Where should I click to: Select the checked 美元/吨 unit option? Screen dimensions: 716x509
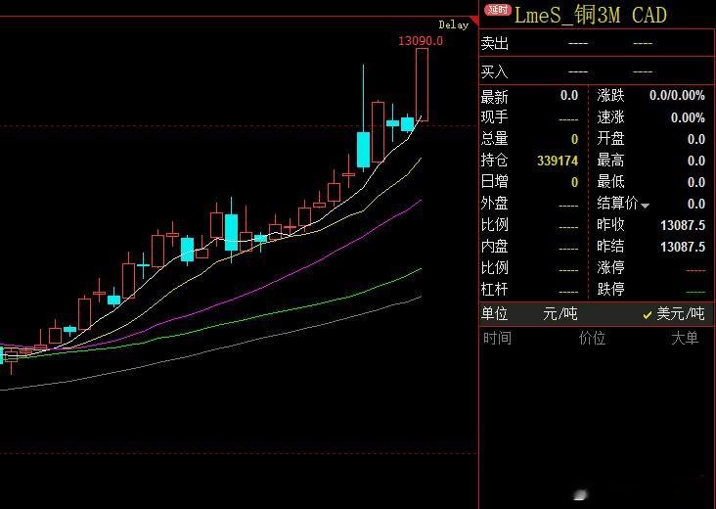[x=674, y=314]
